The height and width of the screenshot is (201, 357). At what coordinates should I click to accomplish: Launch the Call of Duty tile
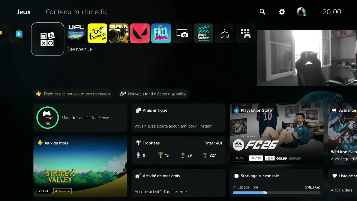click(119, 33)
